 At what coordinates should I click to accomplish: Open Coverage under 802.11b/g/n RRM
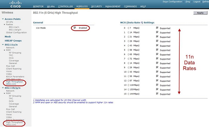pyautogui.click(x=14, y=104)
